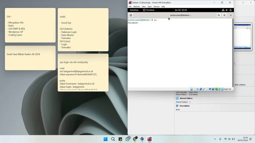Open the Help menu
Screen dimensions: 255x143
point(163,7)
